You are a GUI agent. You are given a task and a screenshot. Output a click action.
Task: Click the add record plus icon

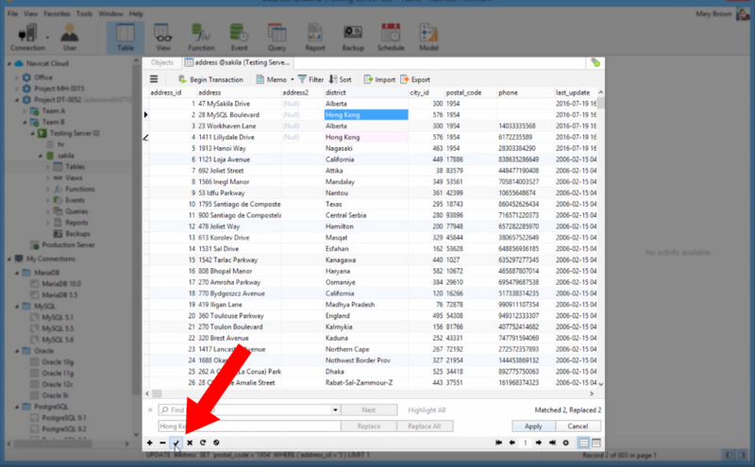click(x=150, y=442)
